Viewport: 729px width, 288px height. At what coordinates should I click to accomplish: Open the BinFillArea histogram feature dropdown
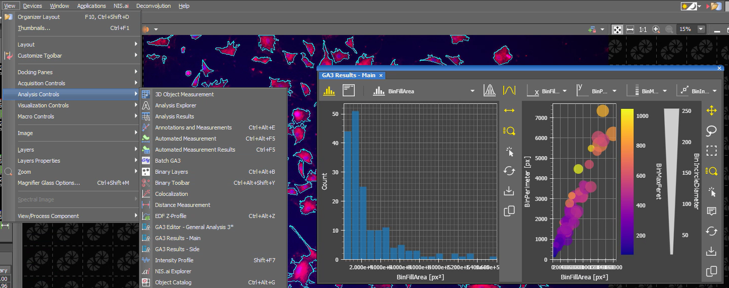tap(472, 91)
